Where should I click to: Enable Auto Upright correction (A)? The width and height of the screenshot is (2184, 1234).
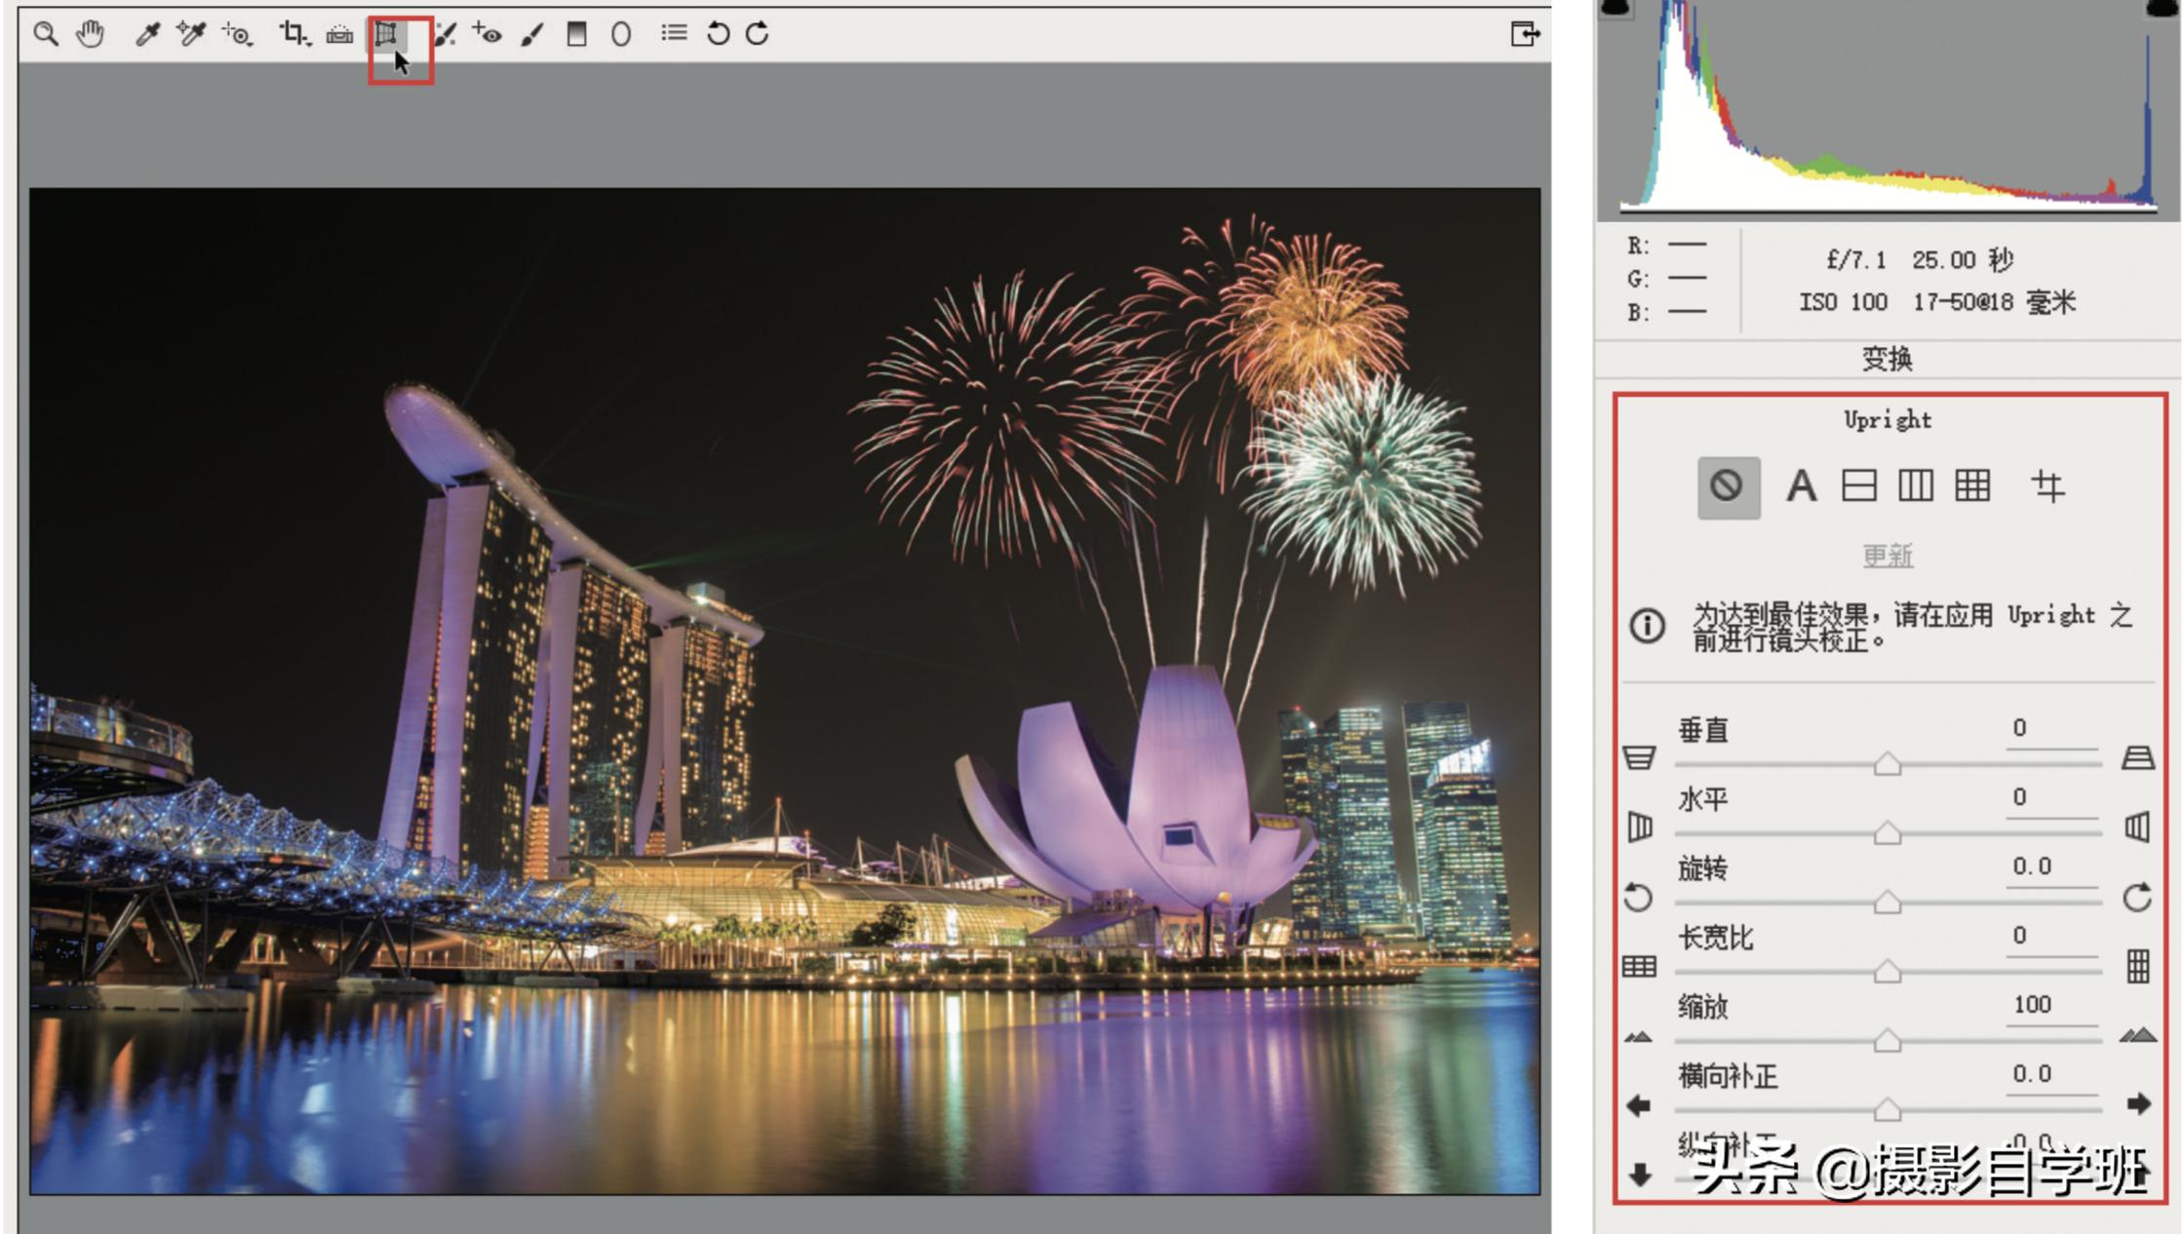pos(1801,486)
